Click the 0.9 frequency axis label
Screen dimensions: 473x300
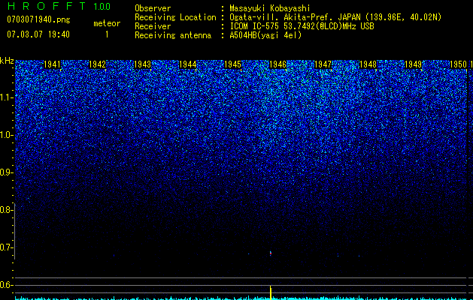coord(6,172)
